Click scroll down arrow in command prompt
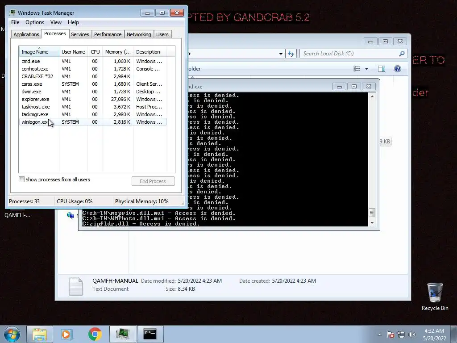The height and width of the screenshot is (343, 457). 372,223
